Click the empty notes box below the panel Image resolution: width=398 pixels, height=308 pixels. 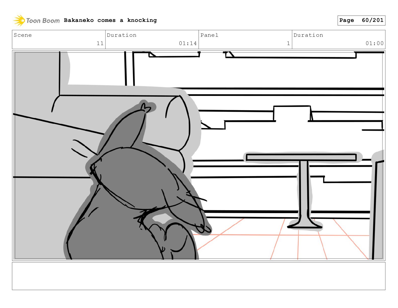[x=198, y=276]
